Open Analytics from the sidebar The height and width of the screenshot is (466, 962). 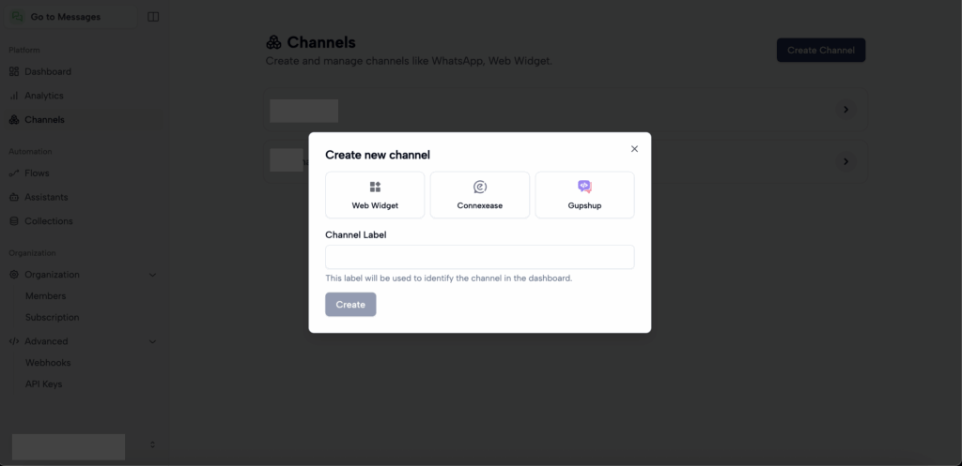[43, 96]
